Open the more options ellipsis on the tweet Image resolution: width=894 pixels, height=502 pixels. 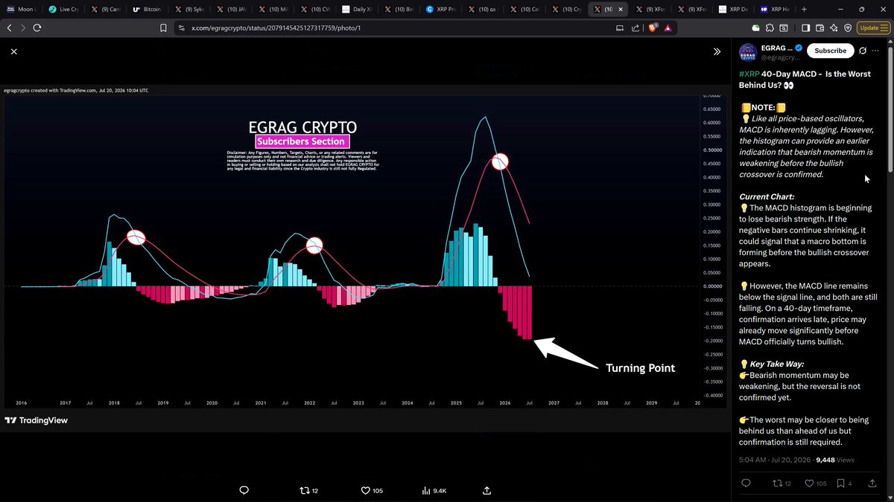tap(876, 51)
